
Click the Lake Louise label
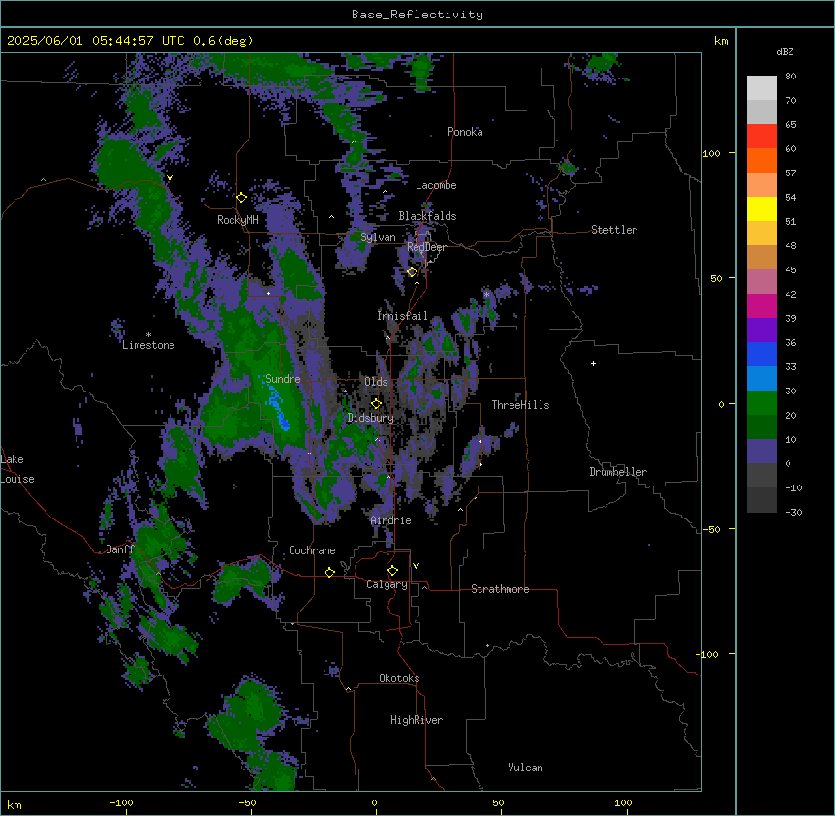pos(17,469)
